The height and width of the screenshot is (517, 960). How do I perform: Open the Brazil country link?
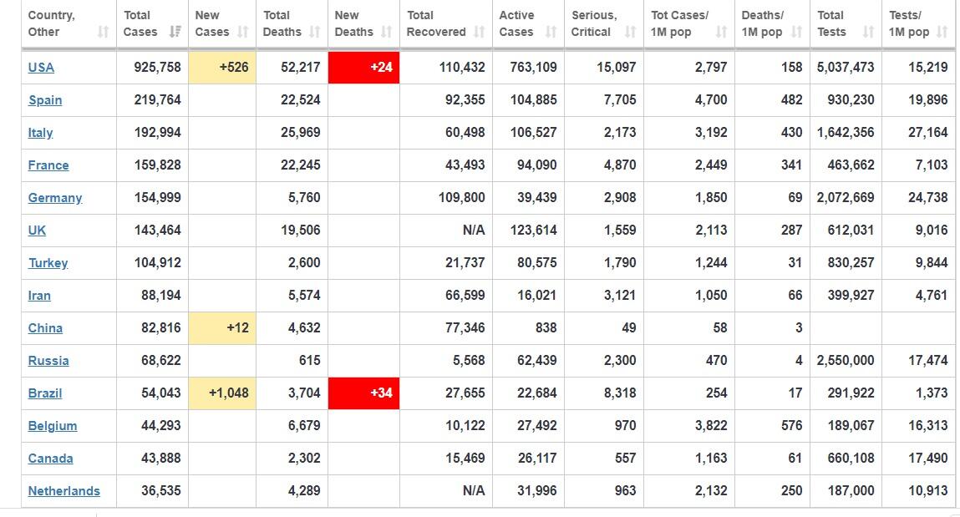tap(45, 393)
